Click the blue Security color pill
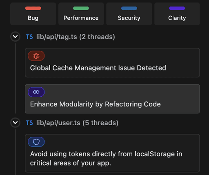 (x=129, y=8)
